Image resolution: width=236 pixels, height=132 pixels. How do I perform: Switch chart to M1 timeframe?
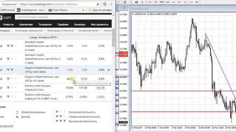point(150,2)
